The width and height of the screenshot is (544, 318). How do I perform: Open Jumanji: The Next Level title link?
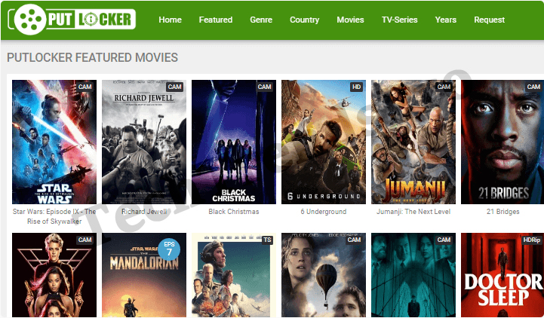pyautogui.click(x=413, y=211)
